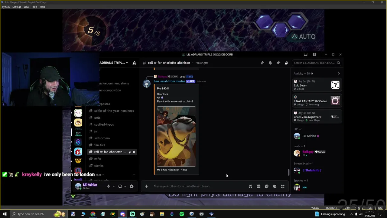Screen dimensions: 387x218
Task: Collapse the chat category chevron
Action: pyautogui.click(x=103, y=175)
